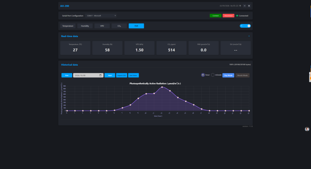Click the DLI card showing --
The width and height of the screenshot is (311, 169).
tap(236, 48)
